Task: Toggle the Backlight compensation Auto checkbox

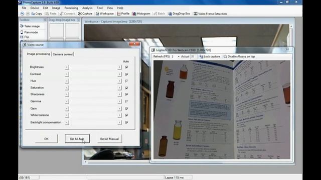Action: click(x=126, y=122)
